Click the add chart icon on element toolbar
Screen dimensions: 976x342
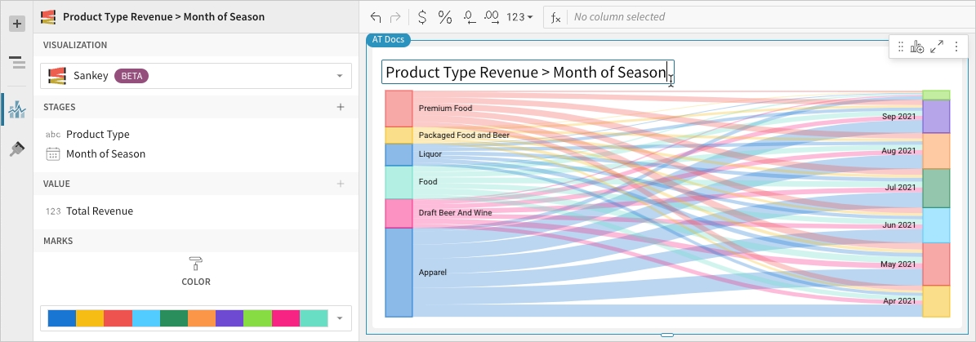[917, 47]
